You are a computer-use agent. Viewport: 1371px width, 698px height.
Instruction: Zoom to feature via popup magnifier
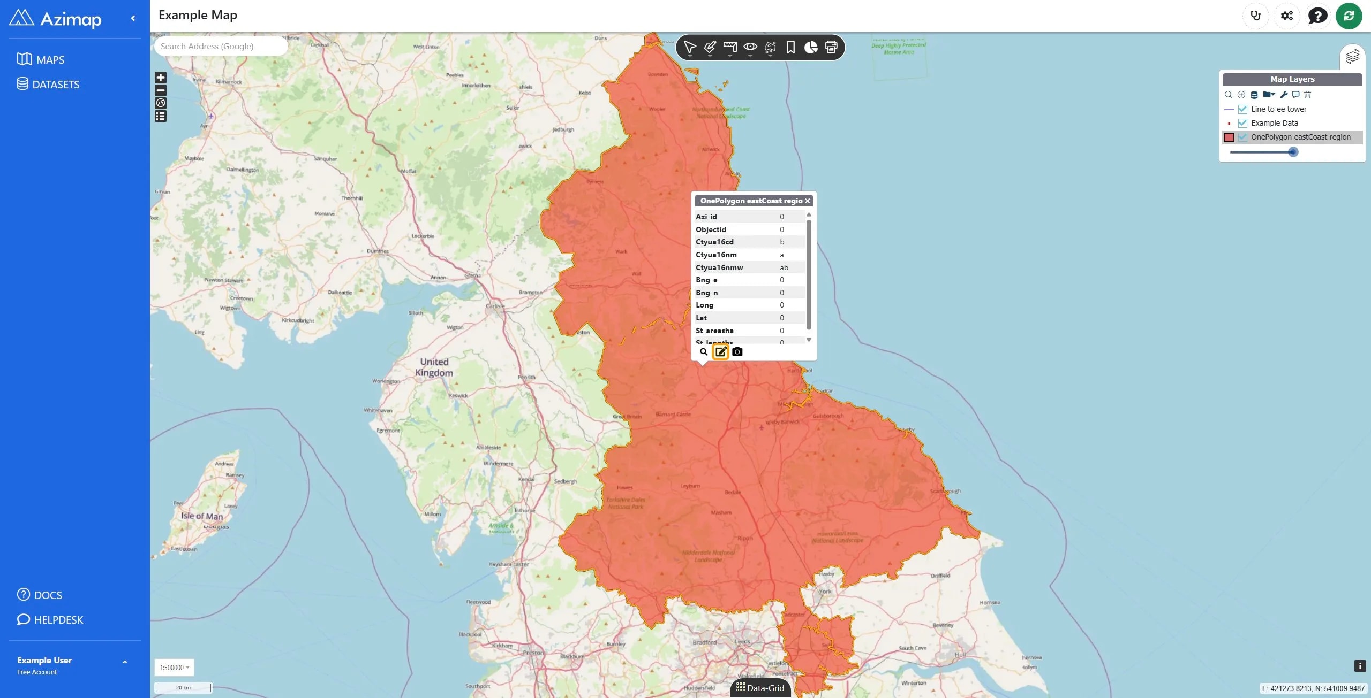pyautogui.click(x=704, y=351)
